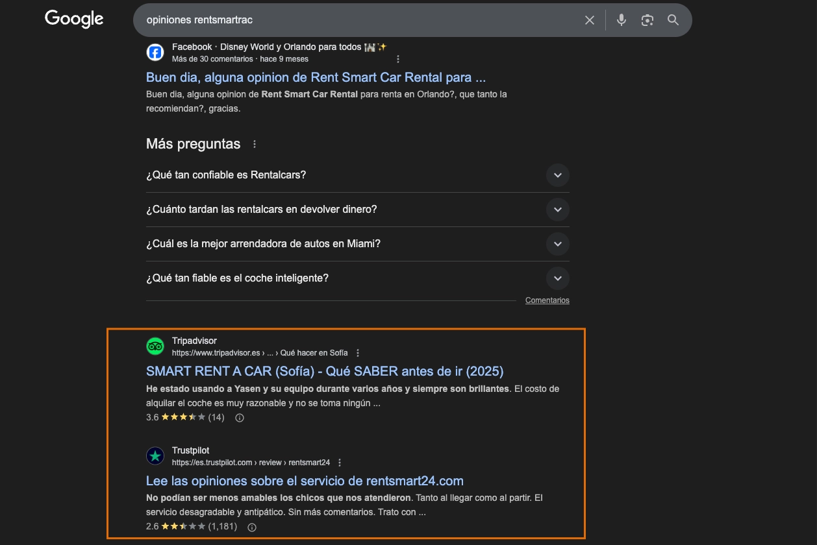Click the Google logo
817x545 pixels.
[74, 19]
